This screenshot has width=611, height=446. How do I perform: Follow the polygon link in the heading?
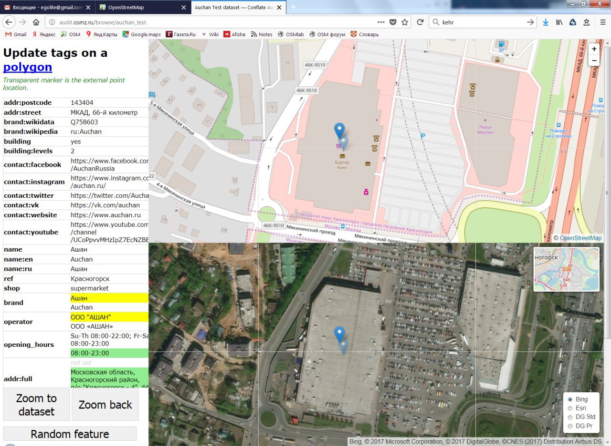pos(28,67)
